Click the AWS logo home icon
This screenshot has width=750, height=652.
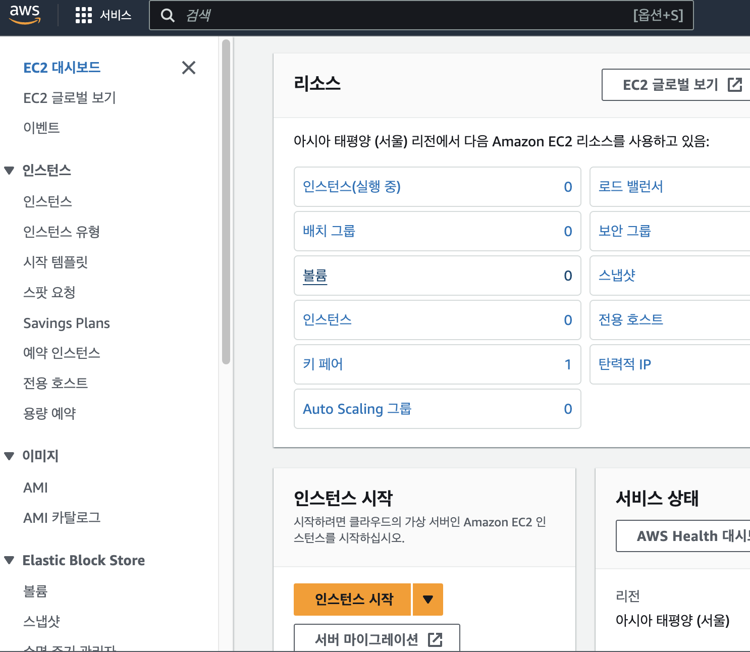(25, 14)
